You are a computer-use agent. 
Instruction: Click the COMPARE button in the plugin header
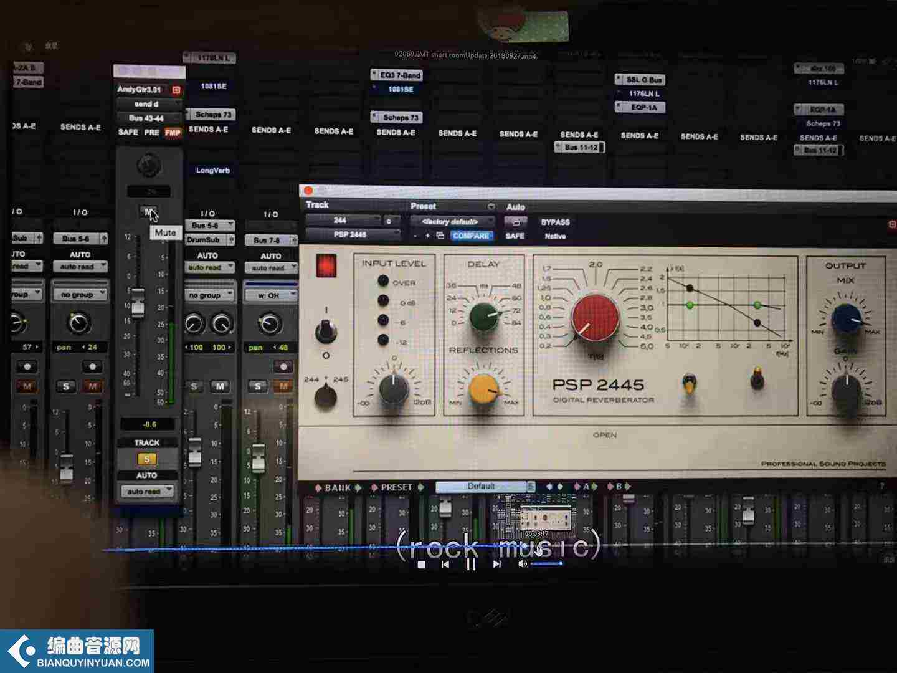coord(471,236)
